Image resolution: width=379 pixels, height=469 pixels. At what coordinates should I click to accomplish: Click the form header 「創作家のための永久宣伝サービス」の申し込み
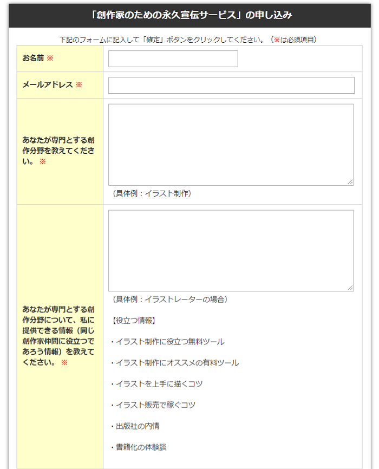pos(191,15)
